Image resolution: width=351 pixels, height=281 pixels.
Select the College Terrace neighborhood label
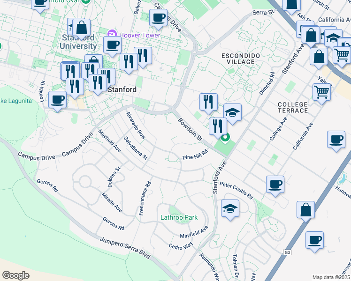point(293,107)
